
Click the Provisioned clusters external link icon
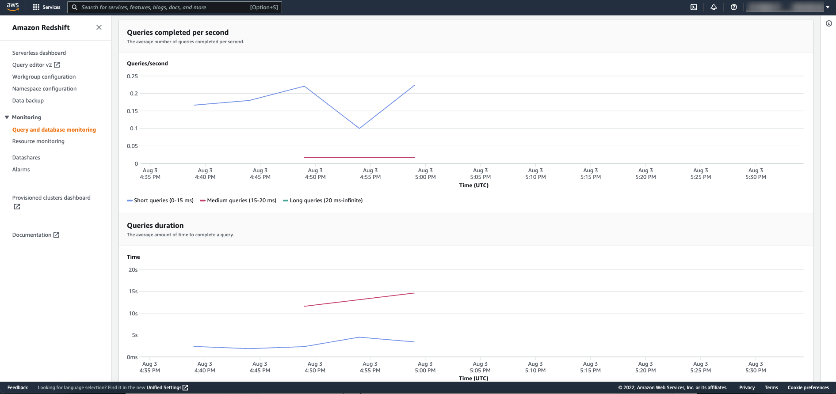(17, 207)
